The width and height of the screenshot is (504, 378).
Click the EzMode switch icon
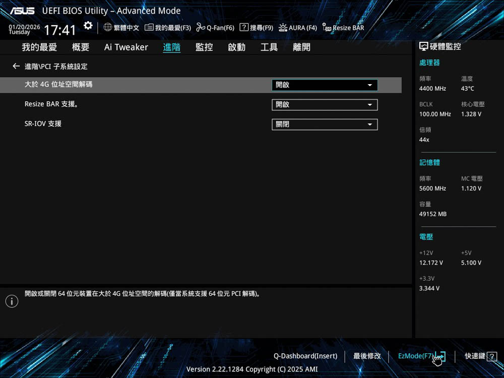440,356
